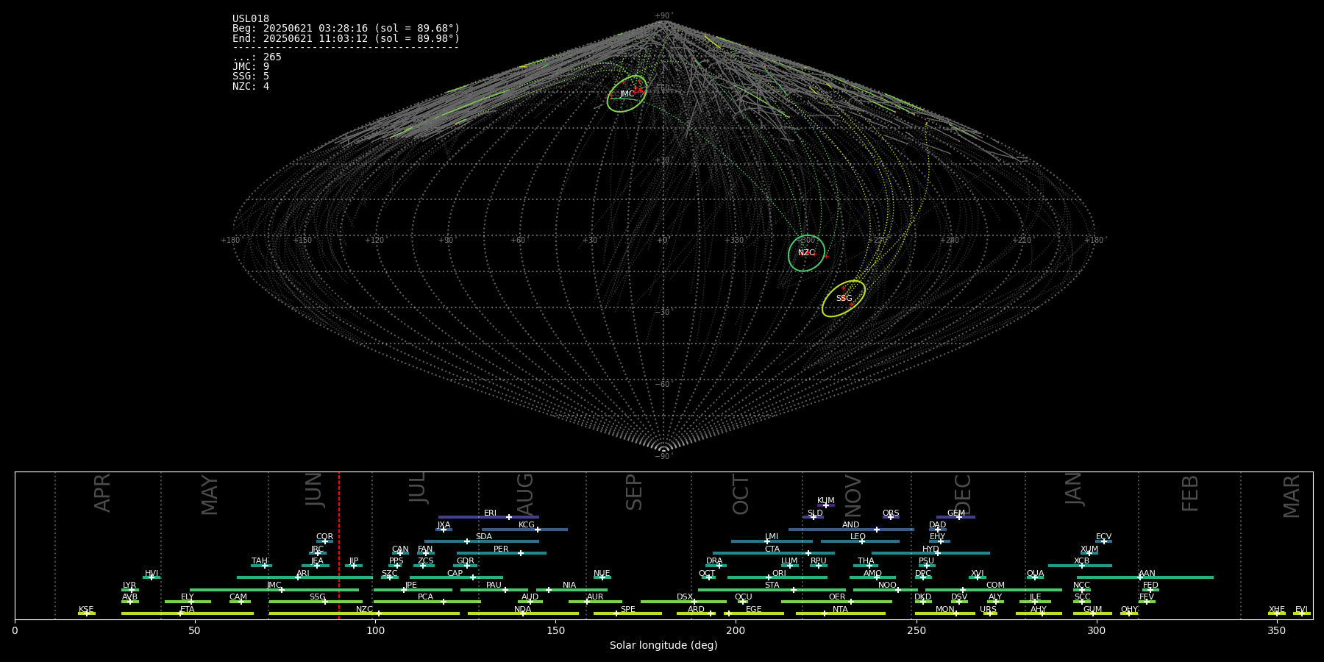Click the ORI shower bar in the timeline

tap(777, 577)
